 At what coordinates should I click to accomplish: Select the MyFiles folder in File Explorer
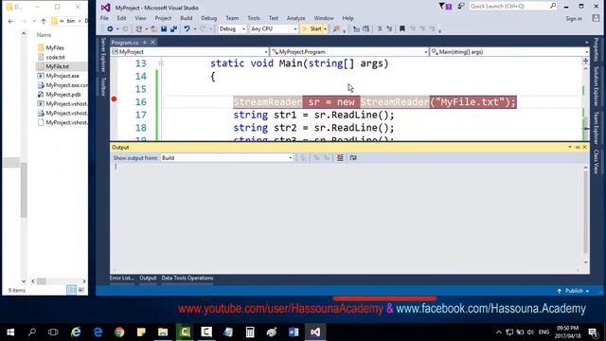point(55,48)
